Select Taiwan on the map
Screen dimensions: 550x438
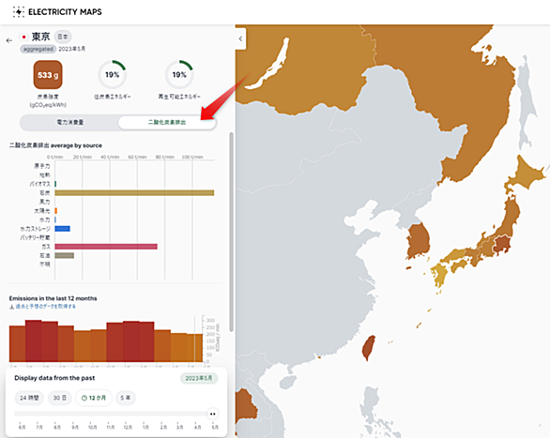click(x=368, y=347)
